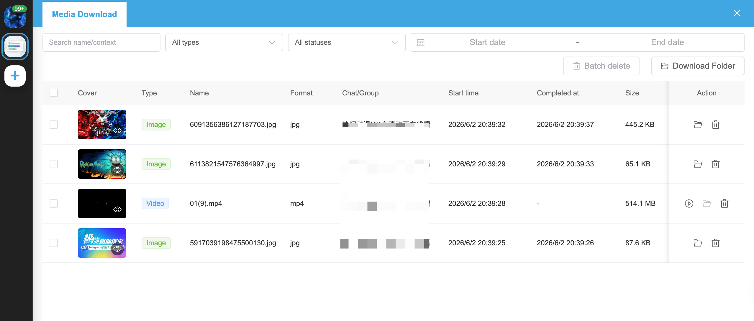Viewport: 754px width, 321px height.
Task: Expand the All types dropdown
Action: 224,42
